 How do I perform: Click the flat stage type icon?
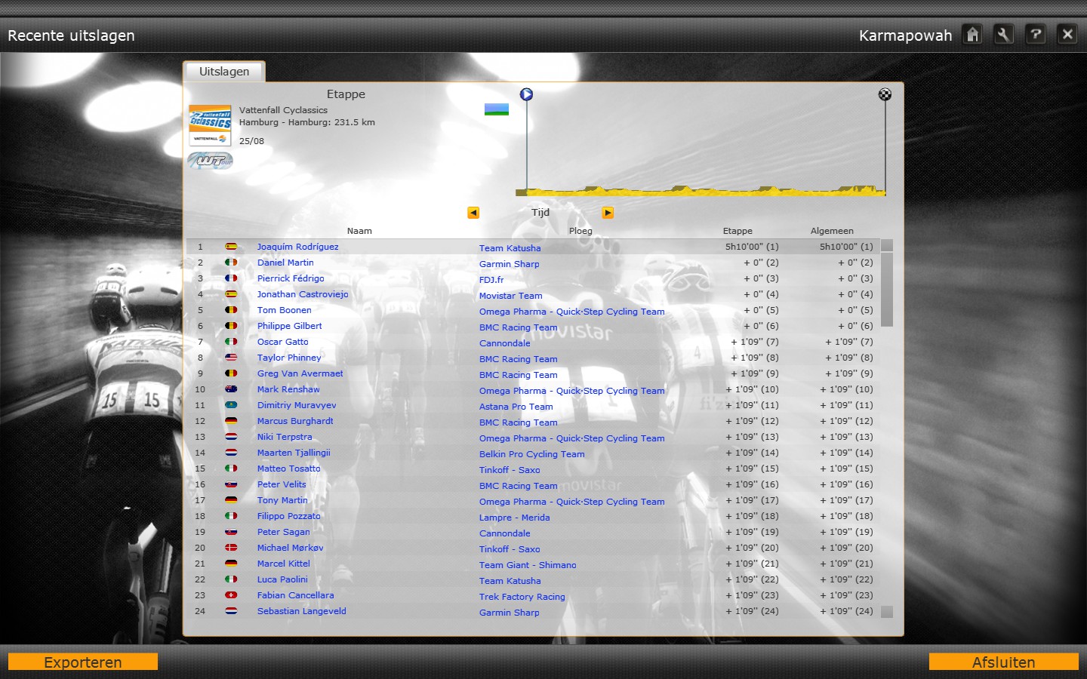(x=496, y=109)
